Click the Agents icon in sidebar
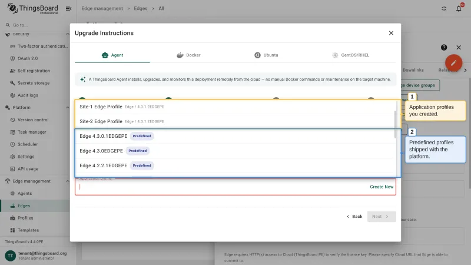 pos(12,194)
